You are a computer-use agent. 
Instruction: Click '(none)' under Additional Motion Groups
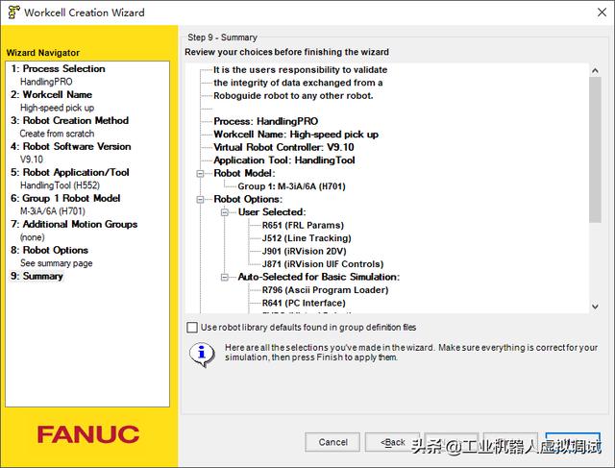click(x=32, y=237)
